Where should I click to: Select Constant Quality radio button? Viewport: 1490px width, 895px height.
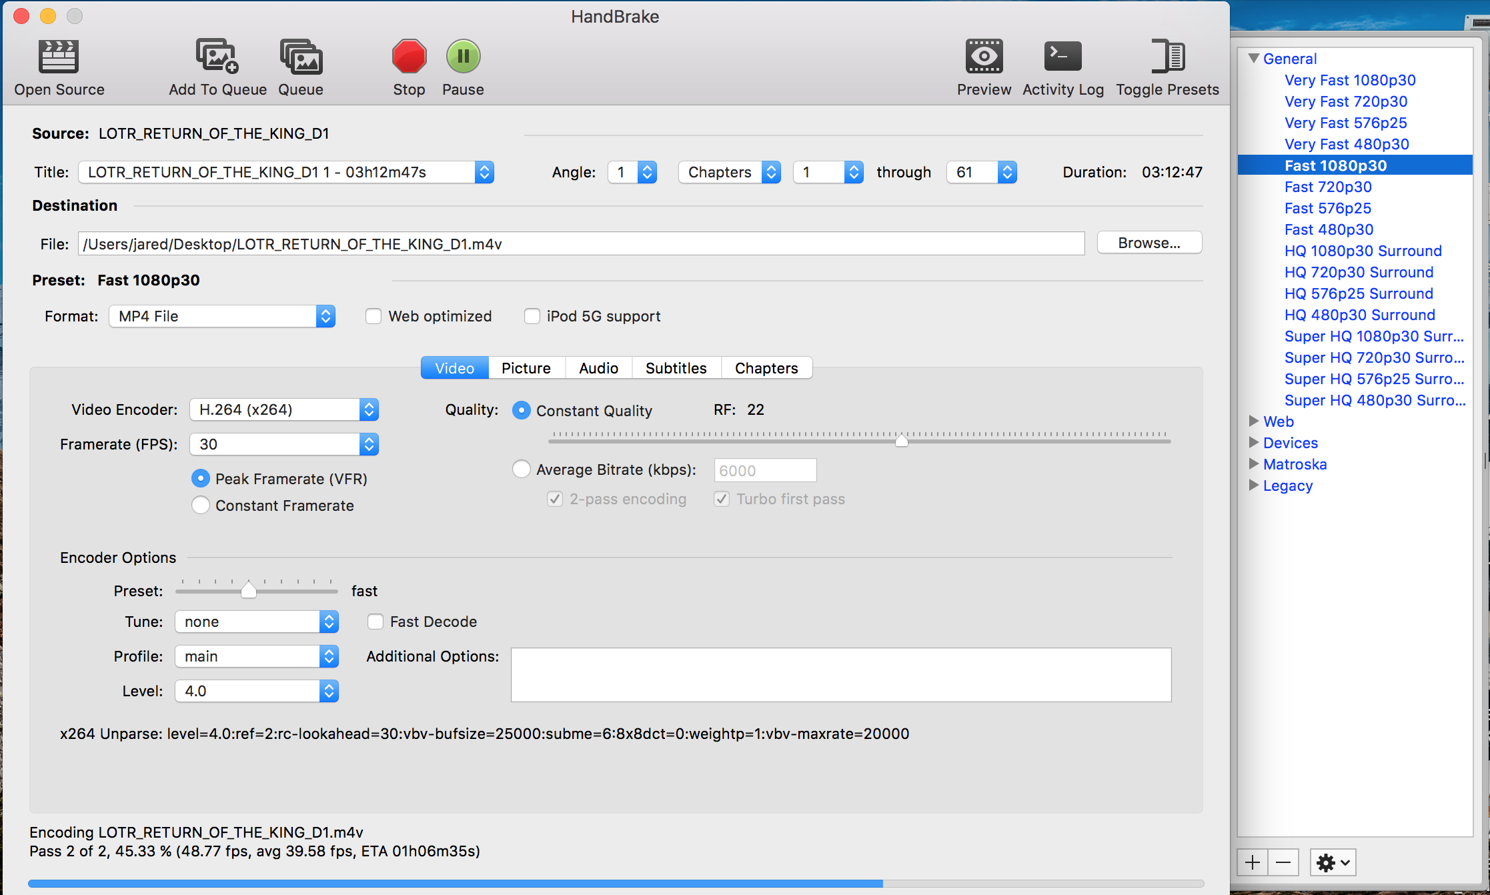[522, 410]
